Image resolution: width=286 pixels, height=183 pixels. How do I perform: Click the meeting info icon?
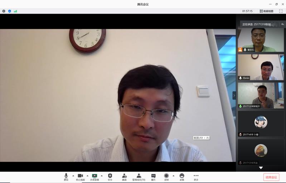coord(4,11)
